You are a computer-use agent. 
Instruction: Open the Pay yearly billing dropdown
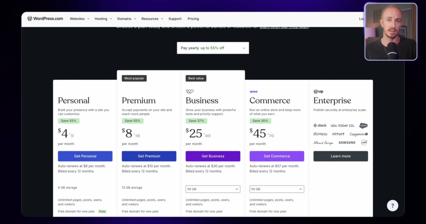point(213,48)
